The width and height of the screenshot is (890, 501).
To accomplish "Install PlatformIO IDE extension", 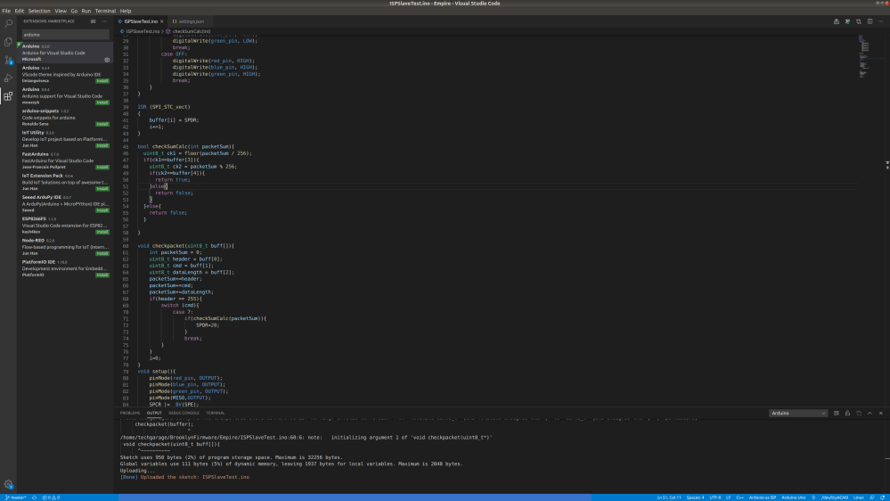I will coord(102,275).
